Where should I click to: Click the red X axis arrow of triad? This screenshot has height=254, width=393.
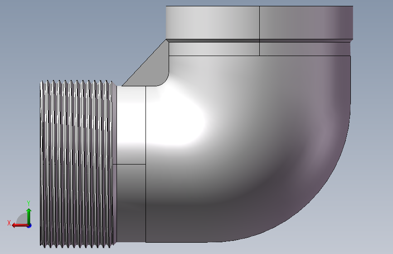coord(20,226)
